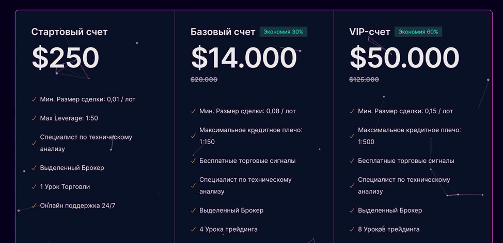503x243 pixels.
Task: Click the 'Экономия 30%' badge
Action: click(283, 32)
